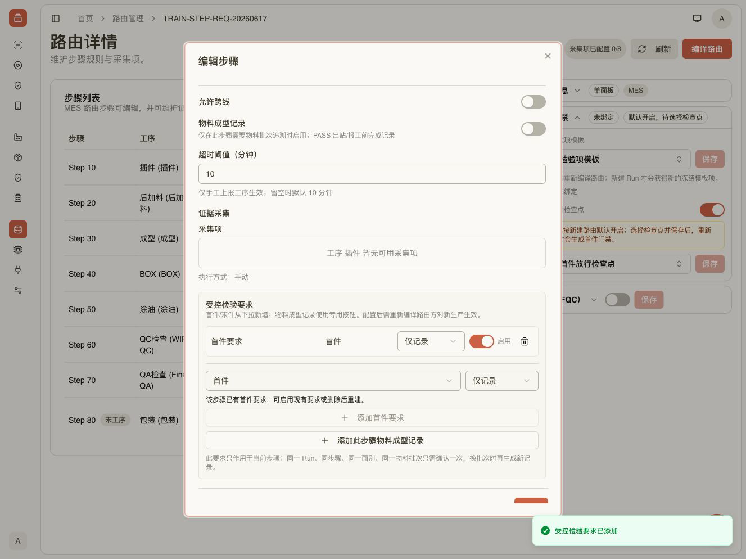Open the CPU chip sidebar icon
The width and height of the screenshot is (746, 559).
coord(18,250)
